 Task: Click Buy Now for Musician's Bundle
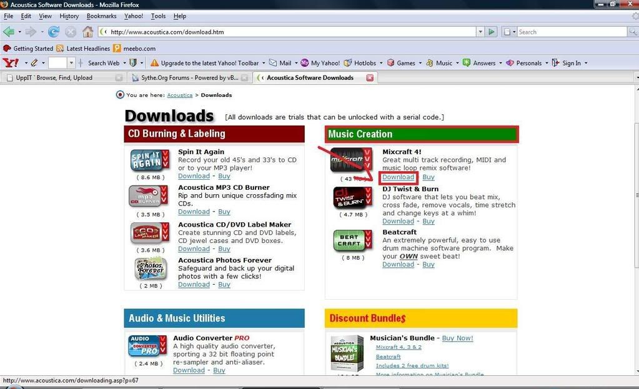pos(457,338)
